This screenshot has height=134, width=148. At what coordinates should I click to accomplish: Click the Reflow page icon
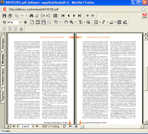[x=49, y=22]
